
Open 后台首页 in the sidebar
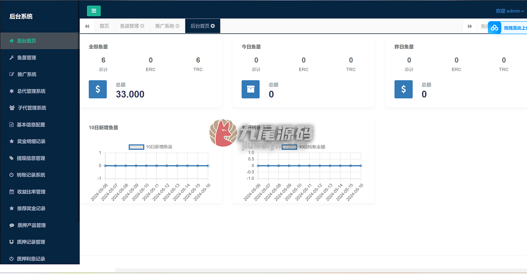(40, 41)
